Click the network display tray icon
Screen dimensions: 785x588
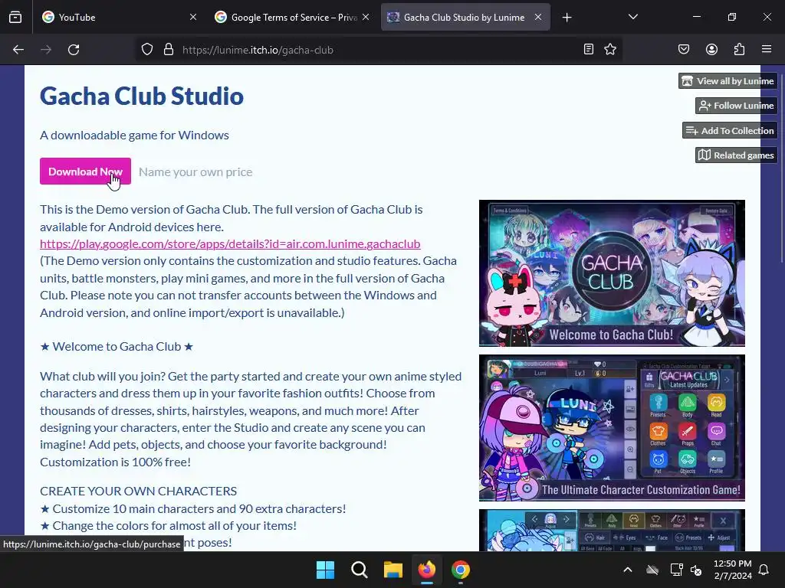point(676,570)
